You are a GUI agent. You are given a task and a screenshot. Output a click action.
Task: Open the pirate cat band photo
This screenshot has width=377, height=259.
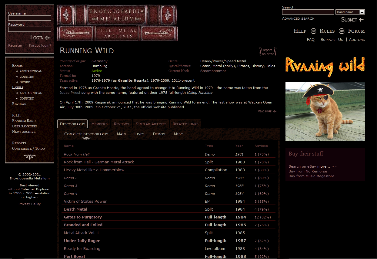[x=325, y=111]
